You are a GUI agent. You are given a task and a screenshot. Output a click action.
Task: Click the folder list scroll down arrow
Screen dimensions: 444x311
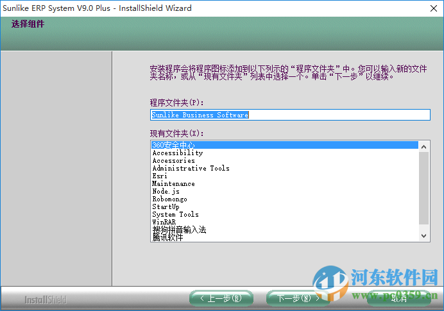click(423, 235)
